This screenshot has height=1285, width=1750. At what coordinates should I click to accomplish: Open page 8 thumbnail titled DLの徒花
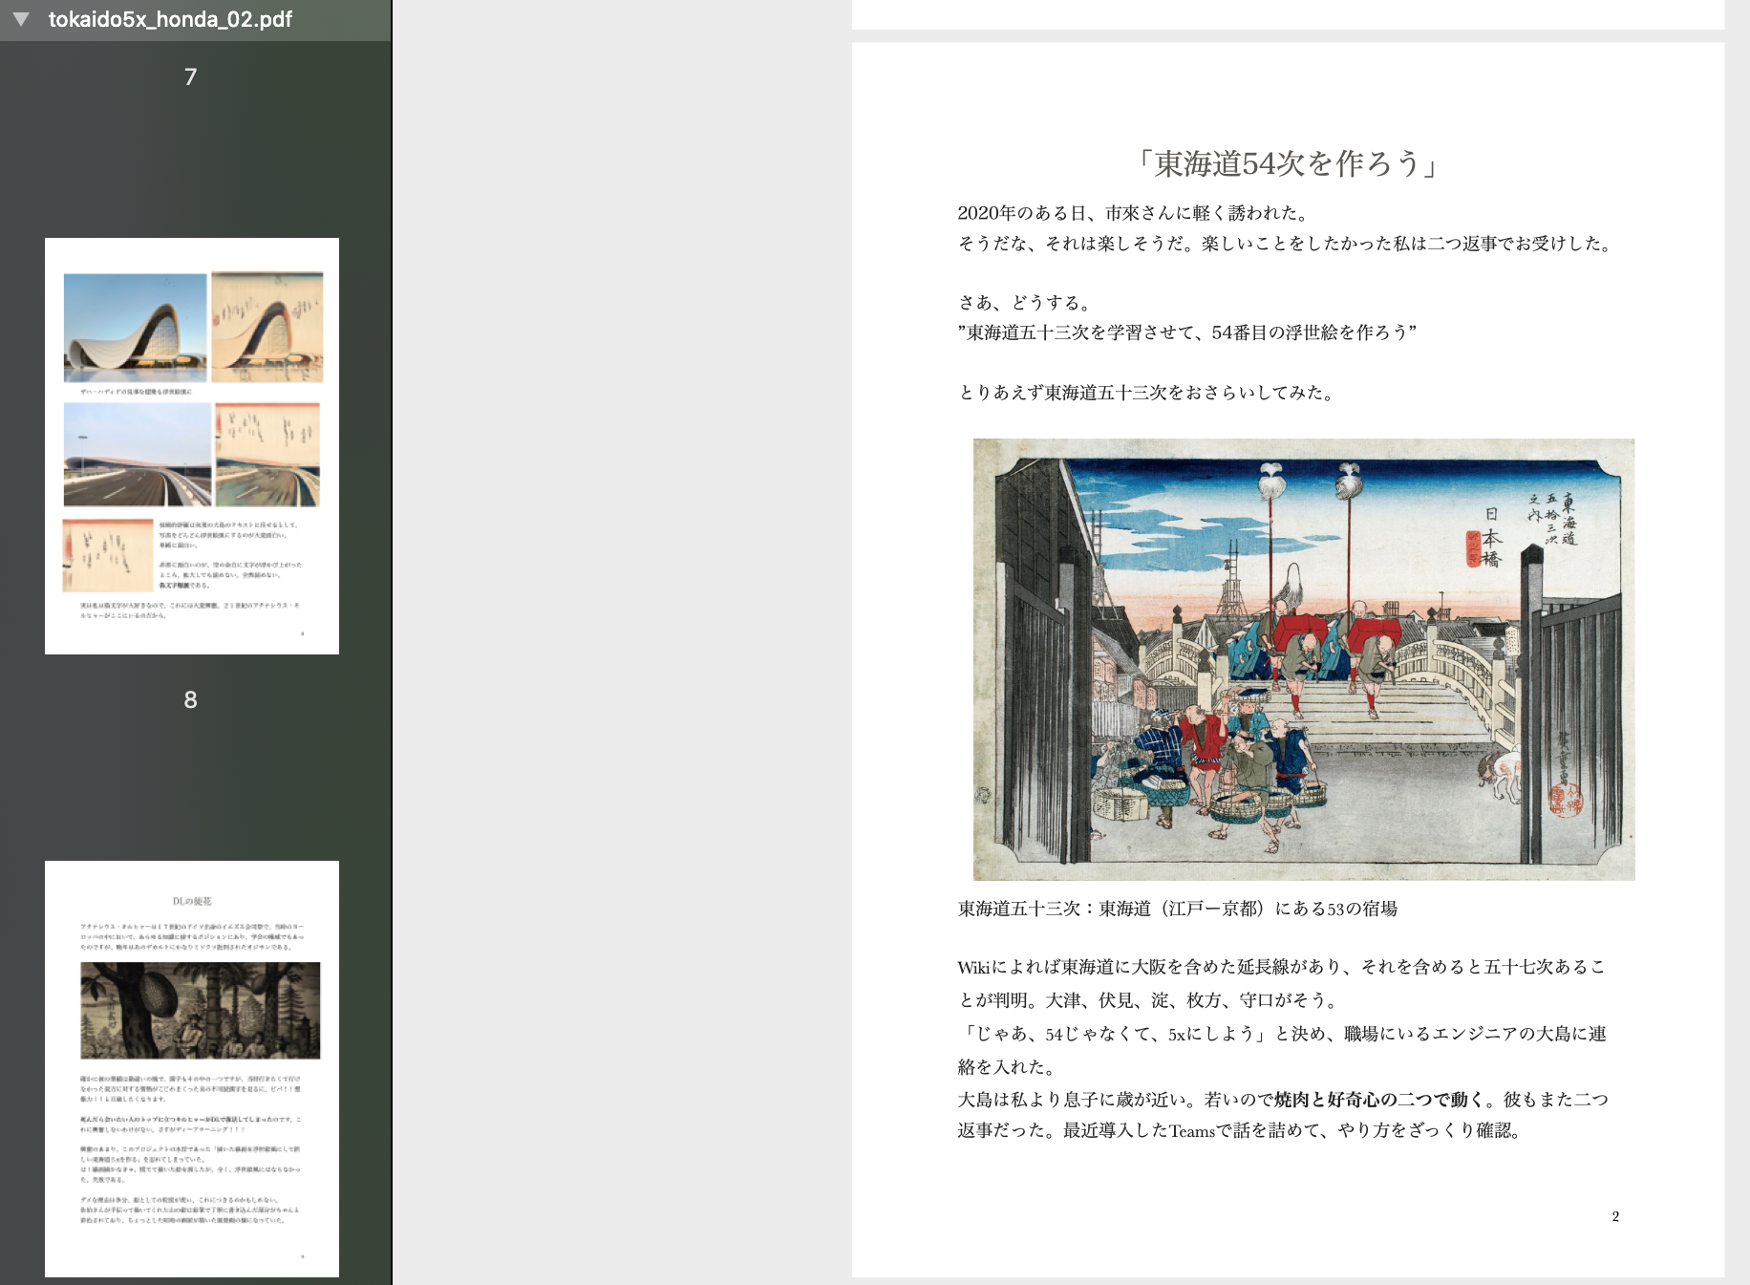[192, 1069]
